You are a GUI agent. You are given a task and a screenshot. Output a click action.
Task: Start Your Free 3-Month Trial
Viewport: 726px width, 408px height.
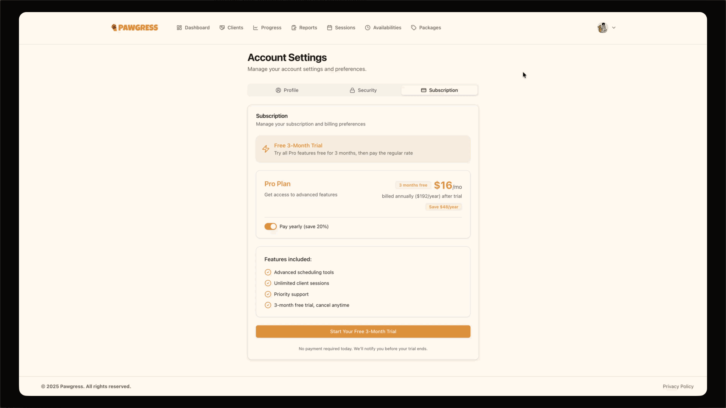click(363, 331)
